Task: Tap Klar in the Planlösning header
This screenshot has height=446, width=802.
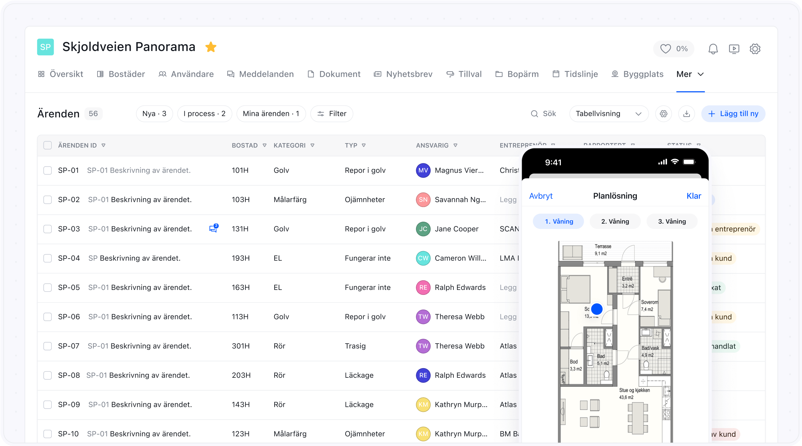Action: (x=694, y=196)
